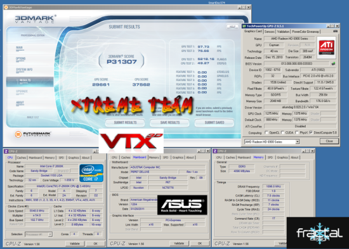Click the Futuremark logo in 3DMark

(x=33, y=134)
